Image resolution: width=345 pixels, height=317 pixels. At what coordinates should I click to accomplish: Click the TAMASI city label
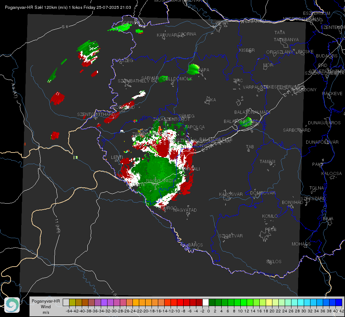(x=267, y=161)
